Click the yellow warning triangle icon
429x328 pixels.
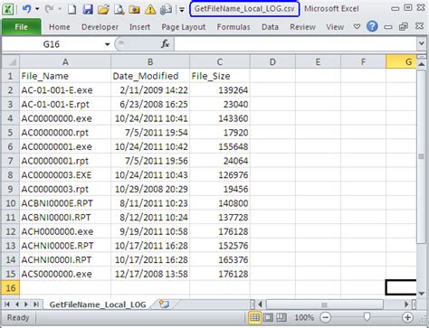[x=150, y=10]
